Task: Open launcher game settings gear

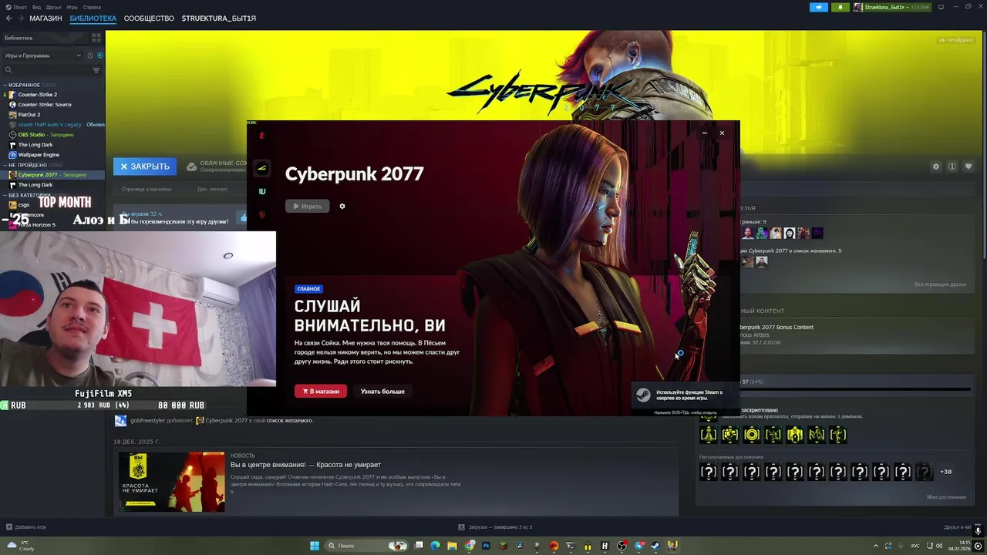Action: coord(342,206)
